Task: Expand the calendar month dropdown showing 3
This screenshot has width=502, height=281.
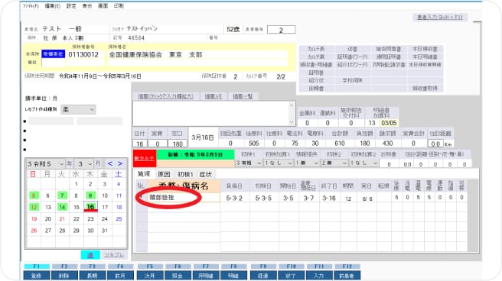Action: click(84, 164)
